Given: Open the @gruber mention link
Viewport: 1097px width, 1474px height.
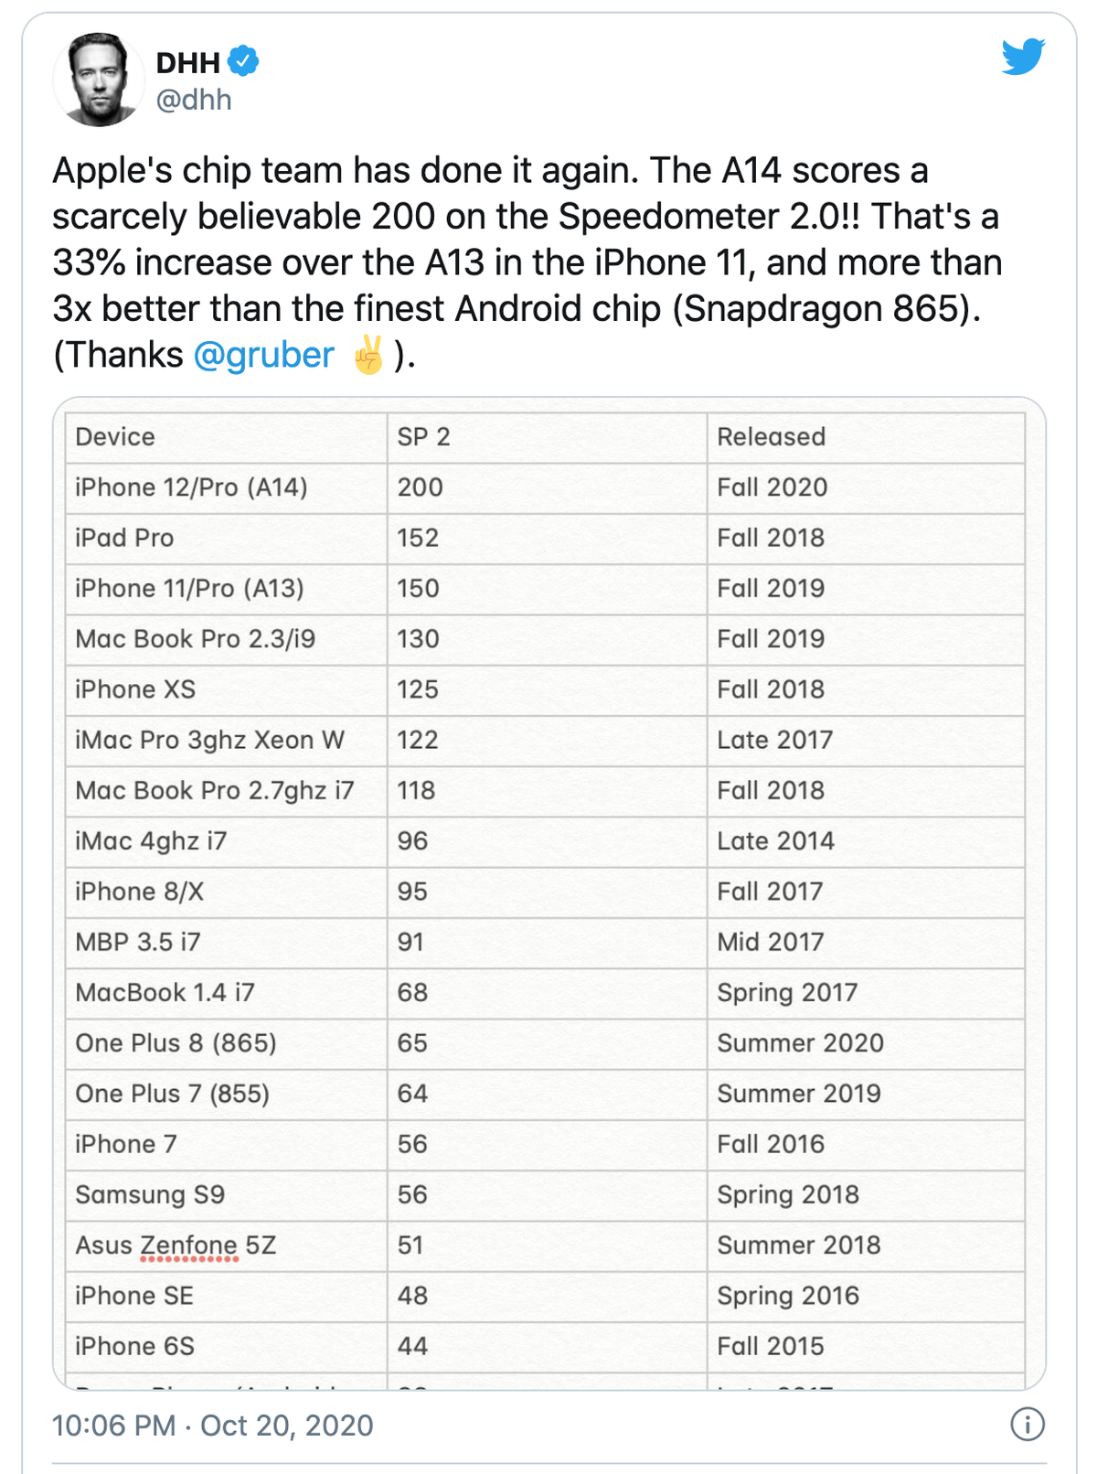Looking at the screenshot, I should pos(264,355).
